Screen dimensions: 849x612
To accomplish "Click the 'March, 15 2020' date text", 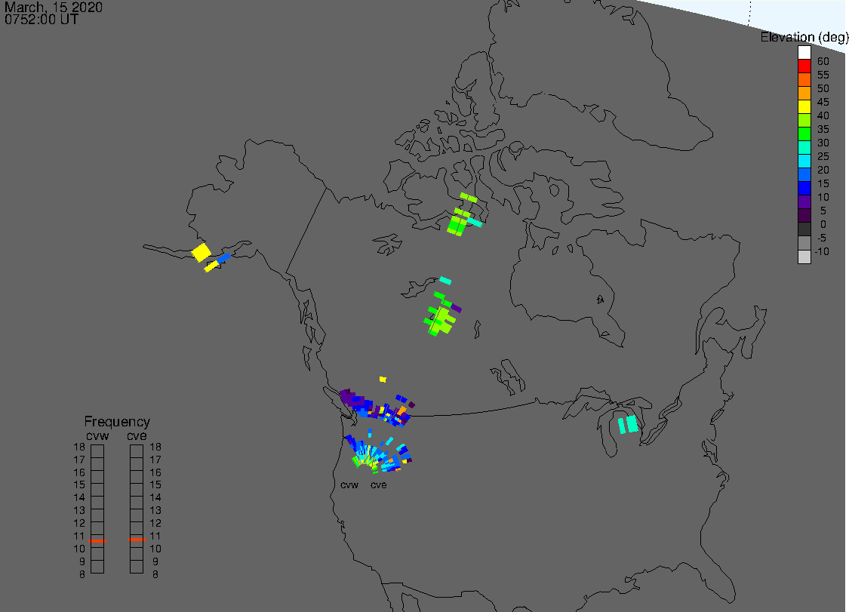I will point(53,7).
